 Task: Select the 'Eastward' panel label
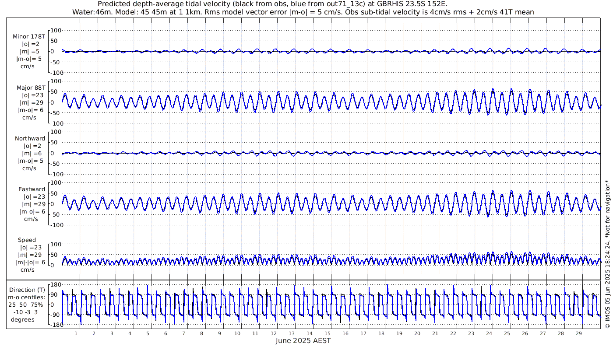click(x=32, y=189)
